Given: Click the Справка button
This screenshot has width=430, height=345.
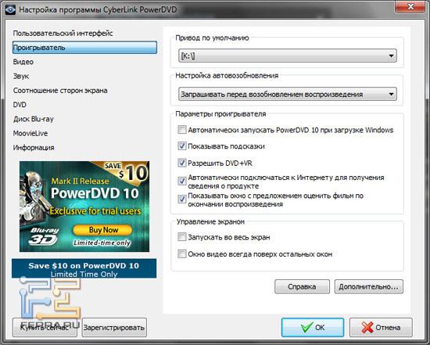Looking at the screenshot, I should pyautogui.click(x=302, y=286).
